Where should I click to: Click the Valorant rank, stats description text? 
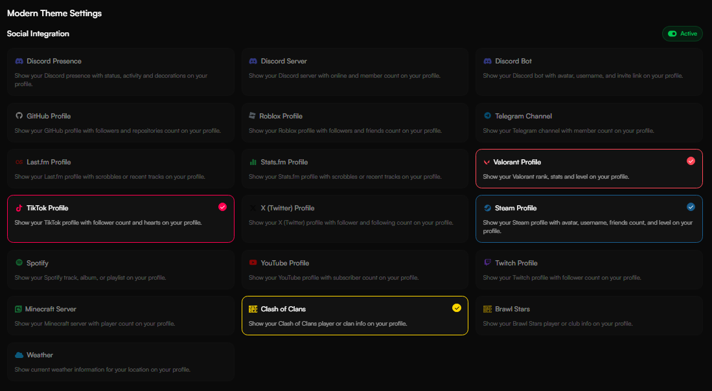(x=556, y=177)
